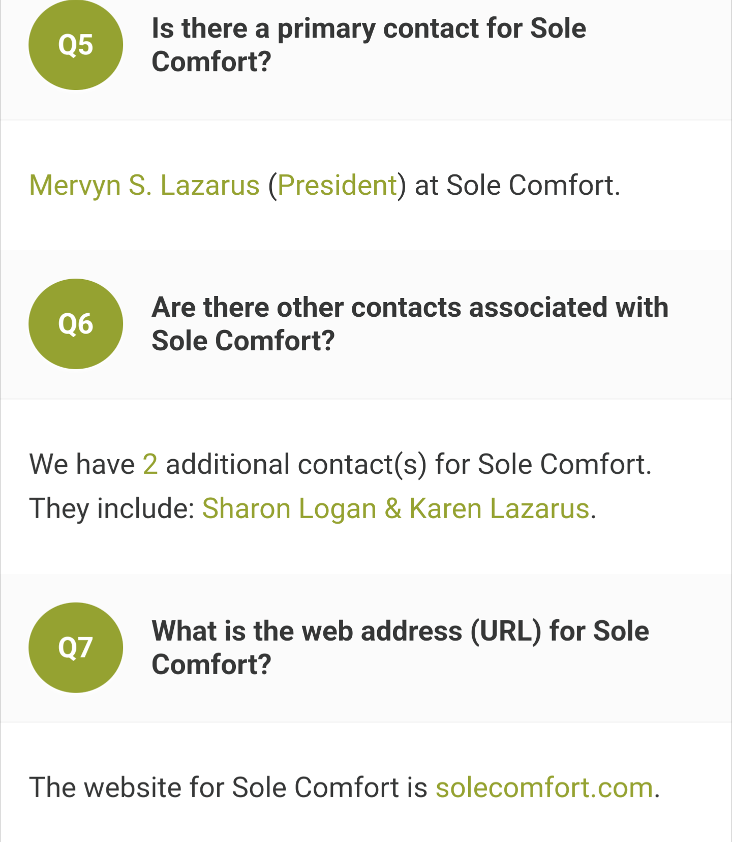Click the green number 2 link
The height and width of the screenshot is (842, 732).
tap(150, 464)
